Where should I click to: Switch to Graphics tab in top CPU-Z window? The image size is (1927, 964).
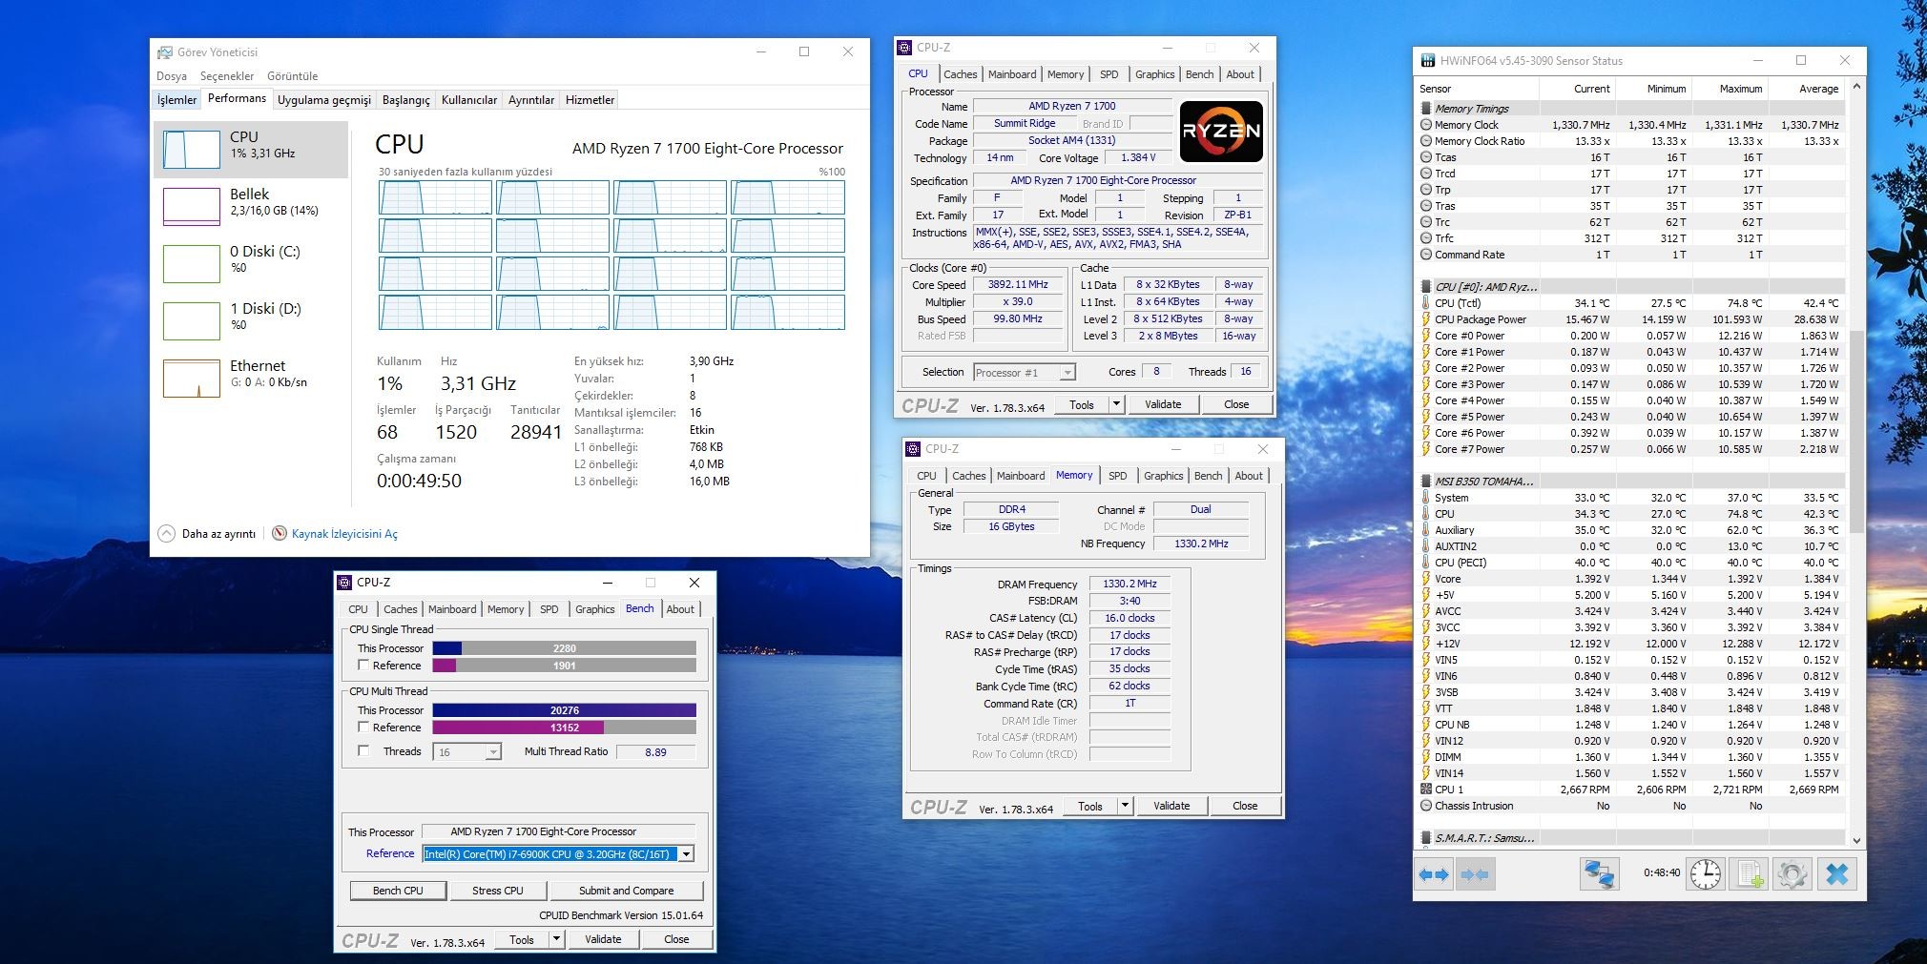click(x=1154, y=74)
